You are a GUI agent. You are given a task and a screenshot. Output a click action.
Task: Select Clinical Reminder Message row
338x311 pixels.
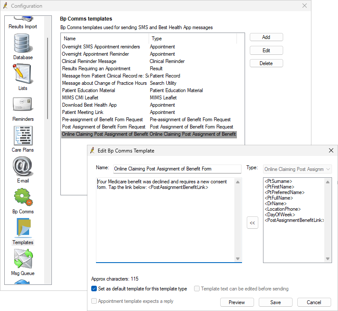[149, 61]
